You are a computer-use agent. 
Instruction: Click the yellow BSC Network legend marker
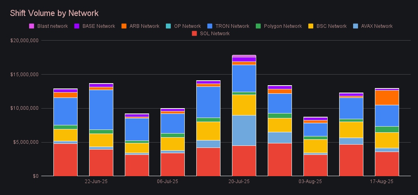coord(311,26)
